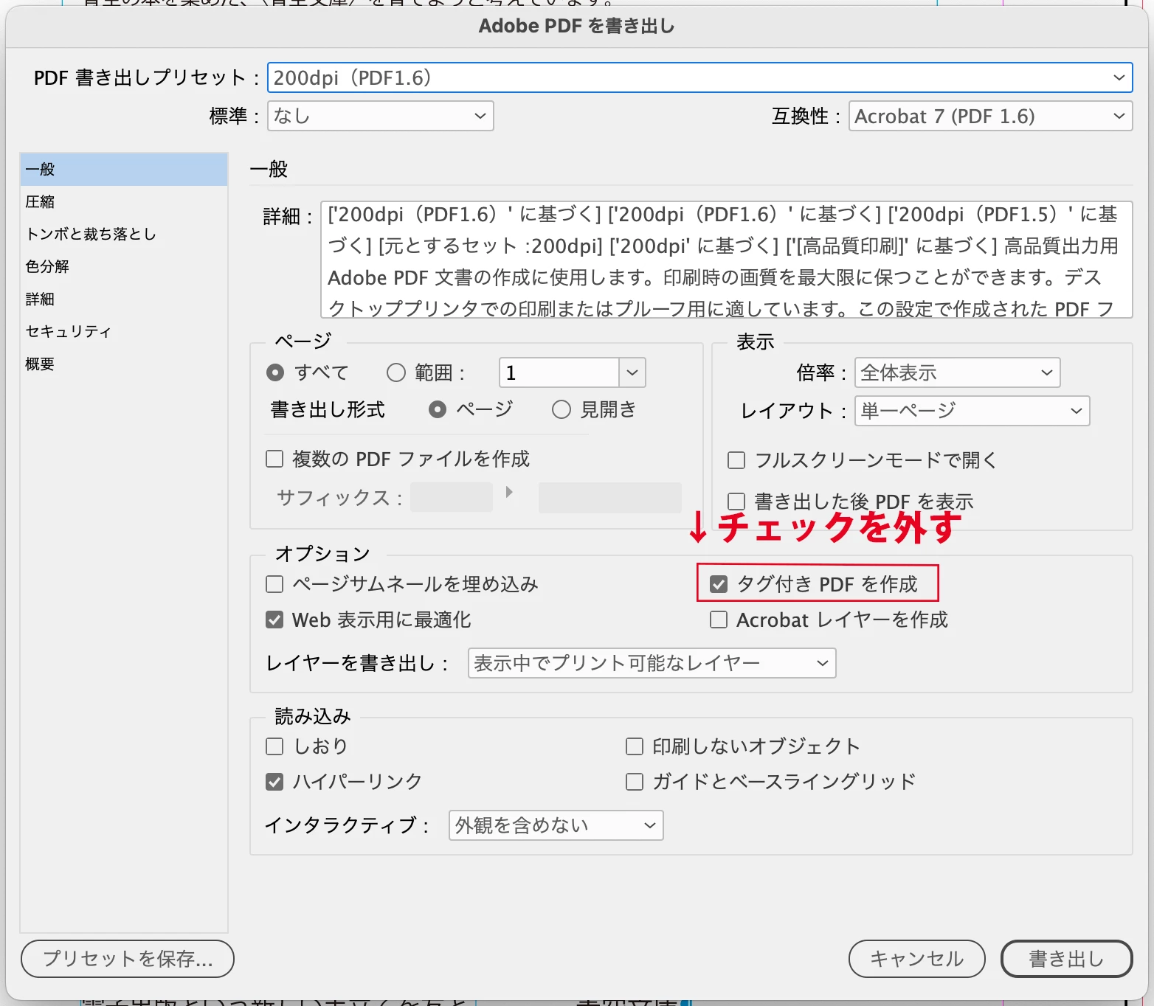Open the 倍率 dropdown (全体表示)
The image size is (1154, 1006).
coord(957,372)
